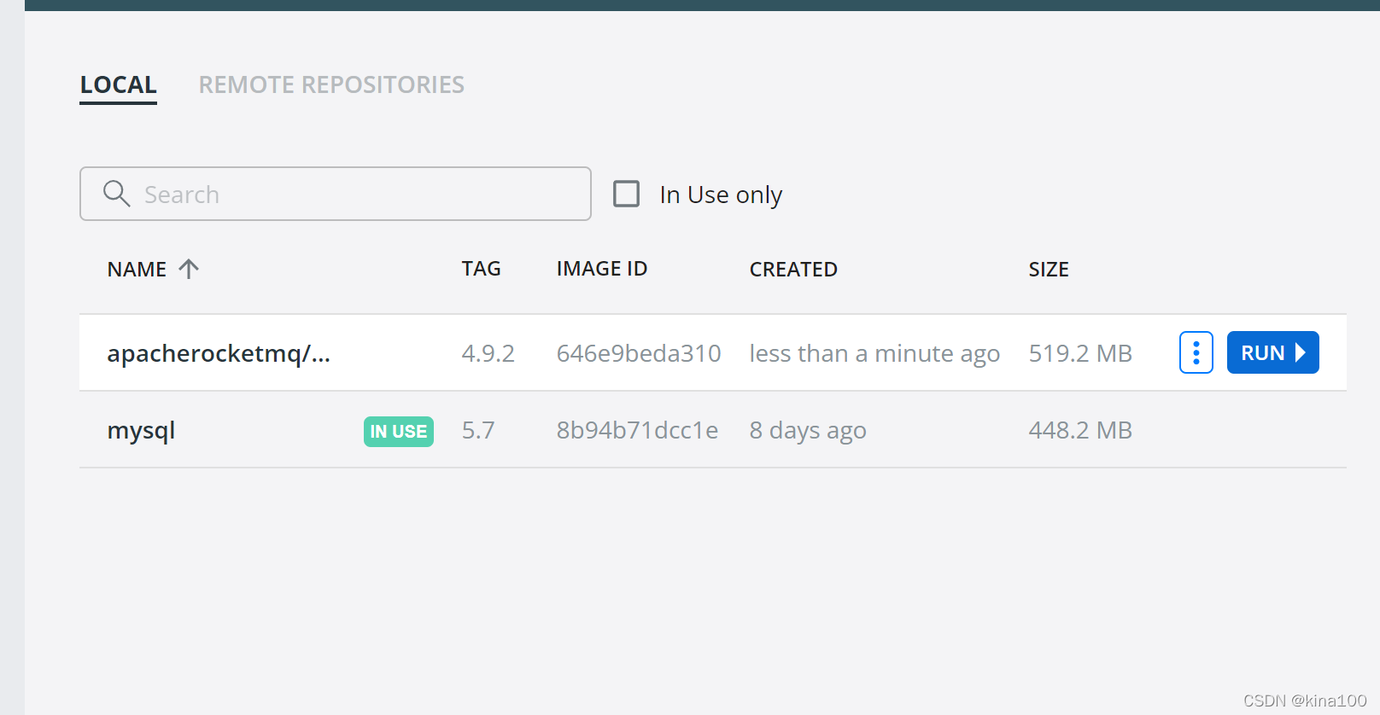Click the 519.2 MB size value
The width and height of the screenshot is (1380, 715).
click(1080, 353)
